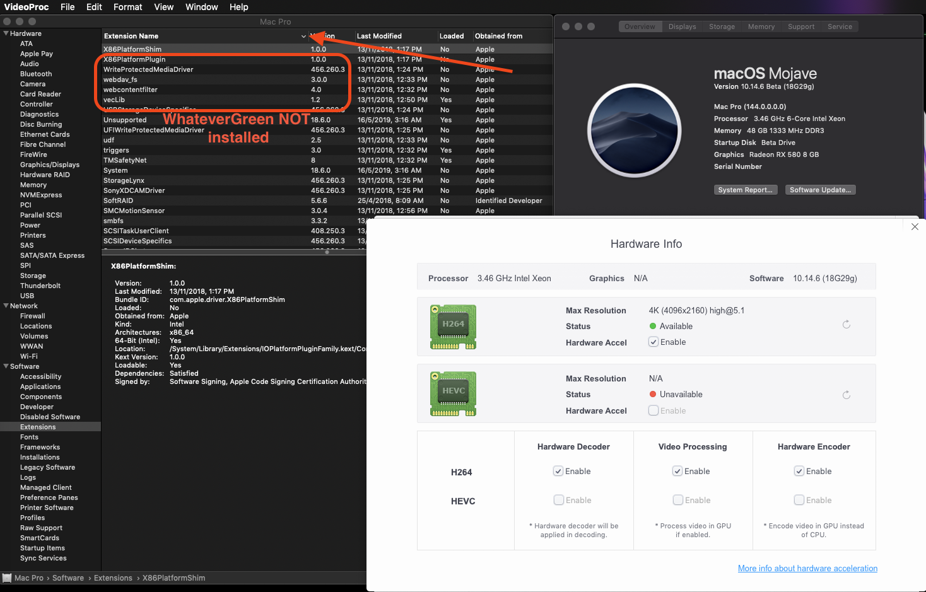Refresh the H264 status icon
The image size is (926, 592).
click(847, 325)
